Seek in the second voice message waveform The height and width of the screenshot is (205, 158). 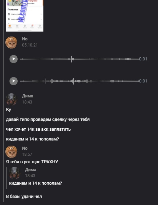click(80, 81)
